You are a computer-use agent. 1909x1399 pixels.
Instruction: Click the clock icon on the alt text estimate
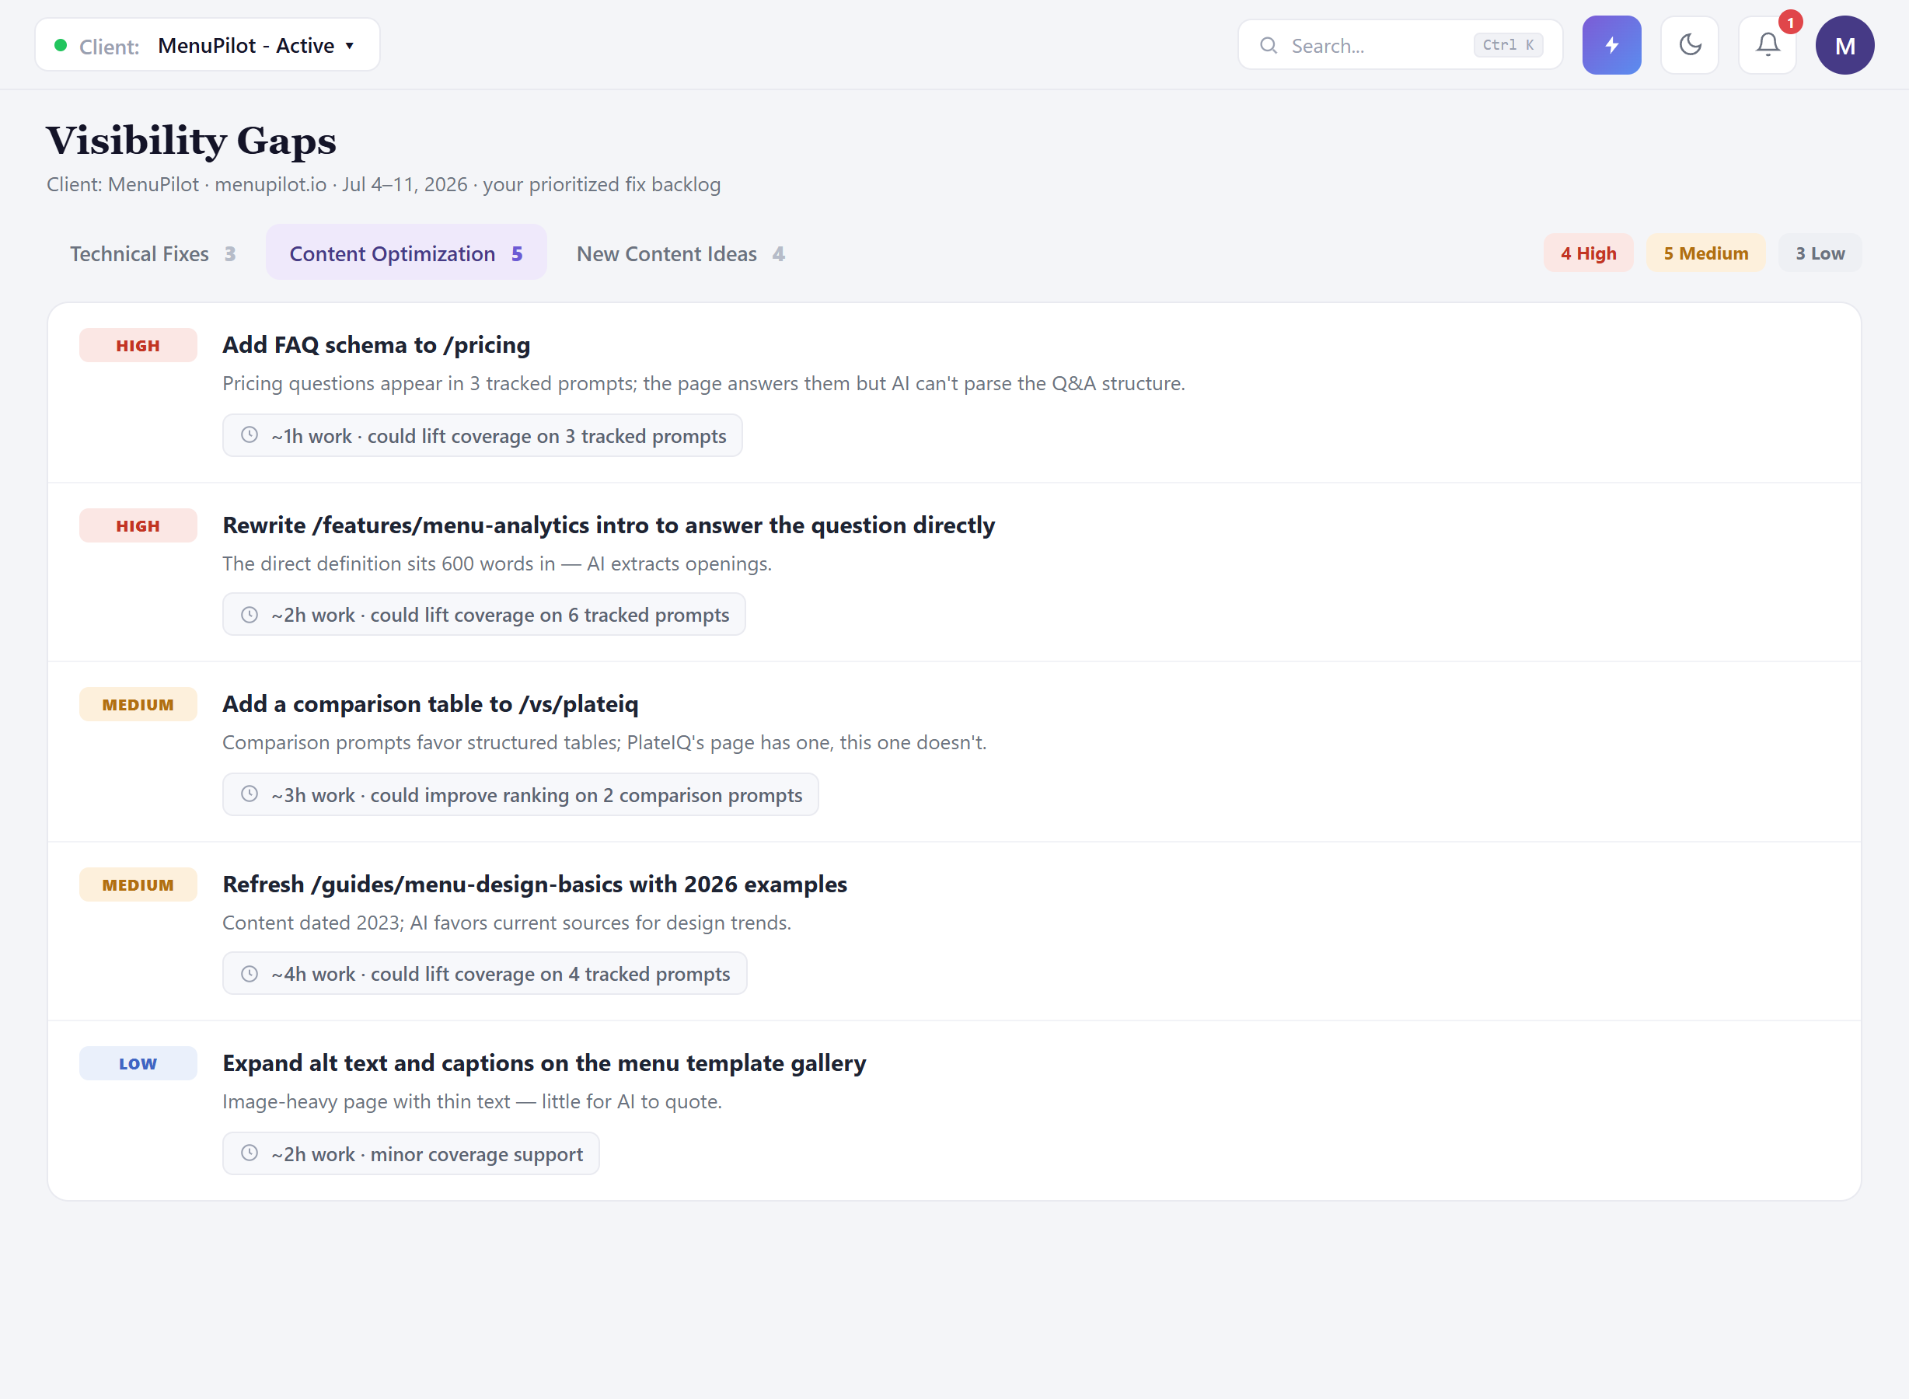249,1153
